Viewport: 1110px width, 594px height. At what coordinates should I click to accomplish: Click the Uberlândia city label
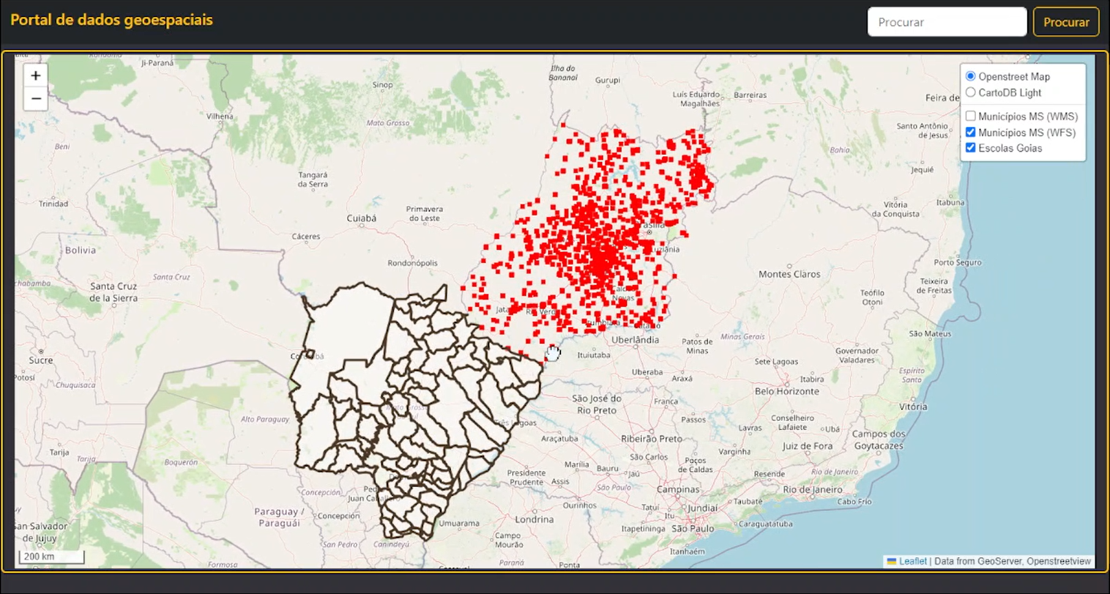click(x=635, y=340)
